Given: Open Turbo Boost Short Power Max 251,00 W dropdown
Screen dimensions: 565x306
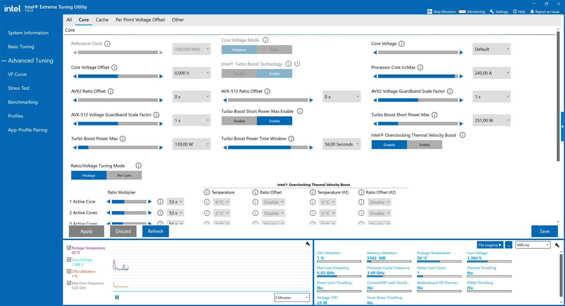Looking at the screenshot, I should click(491, 120).
